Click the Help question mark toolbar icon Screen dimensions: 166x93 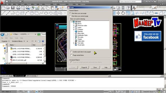click(x=128, y=8)
